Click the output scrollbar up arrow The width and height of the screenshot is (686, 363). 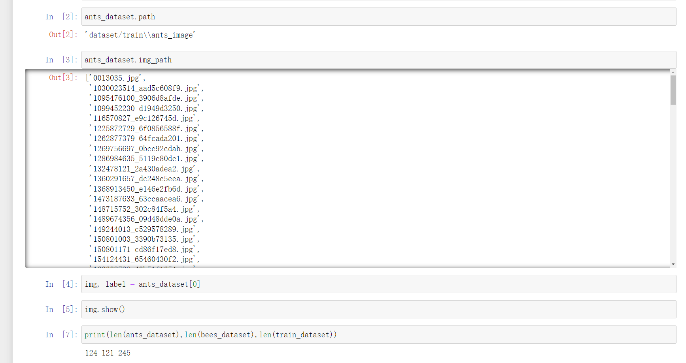pyautogui.click(x=673, y=72)
